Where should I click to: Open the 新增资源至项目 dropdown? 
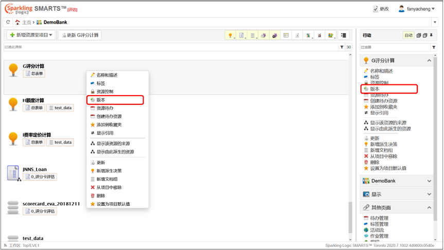point(31,35)
